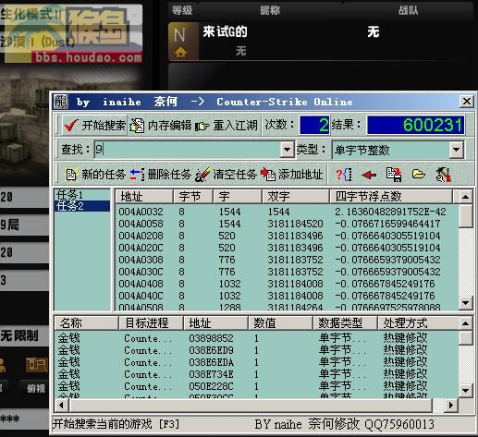Click the add address icon
Image resolution: width=478 pixels, height=437 pixels.
click(268, 175)
